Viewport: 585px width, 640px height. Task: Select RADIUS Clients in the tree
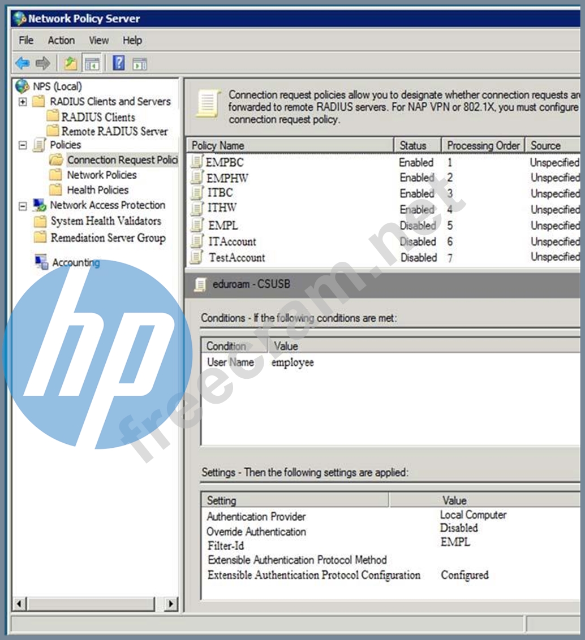point(98,116)
